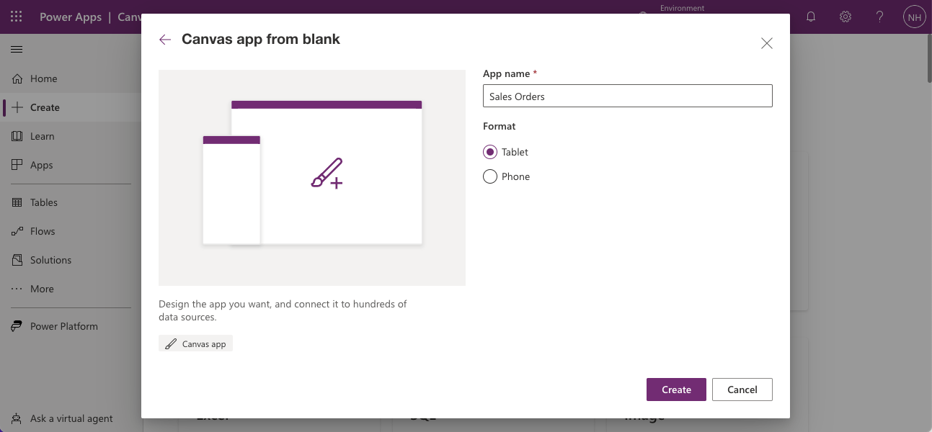This screenshot has width=932, height=432.
Task: Click the Create button
Action: pyautogui.click(x=676, y=390)
